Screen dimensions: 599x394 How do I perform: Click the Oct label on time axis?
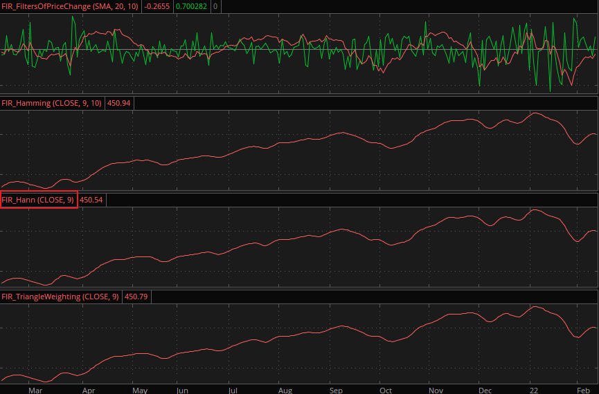386,389
